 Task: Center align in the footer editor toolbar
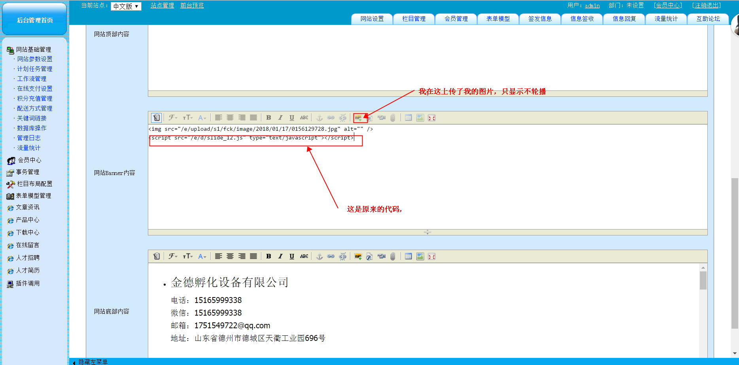pos(230,256)
